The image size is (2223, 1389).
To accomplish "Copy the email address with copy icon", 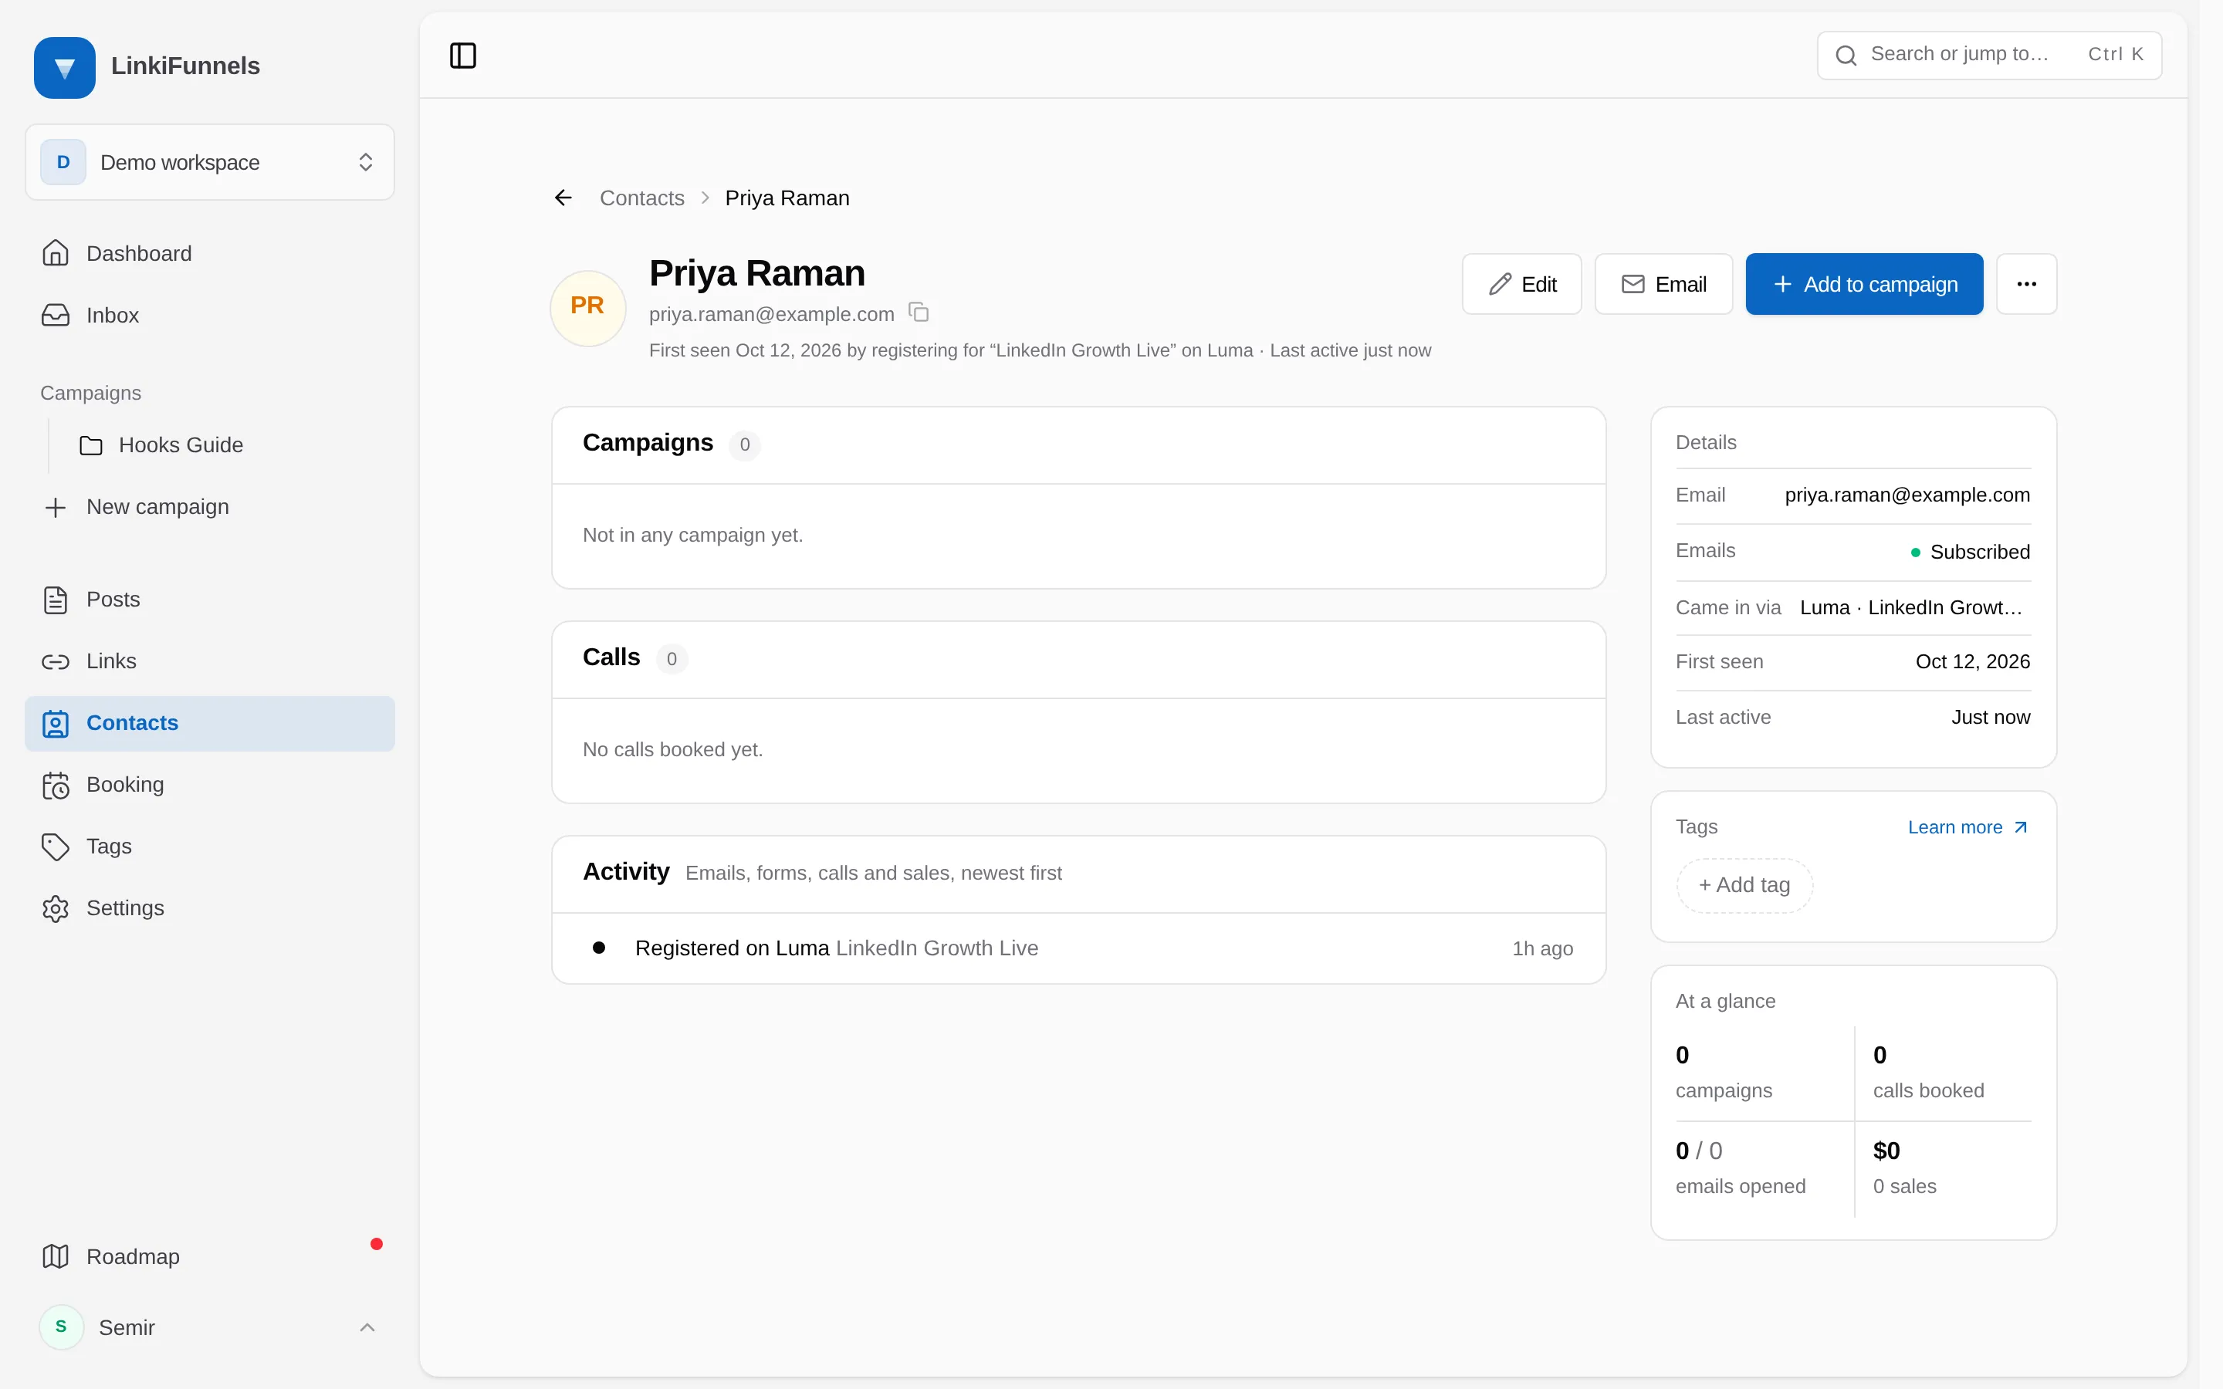I will coord(919,313).
